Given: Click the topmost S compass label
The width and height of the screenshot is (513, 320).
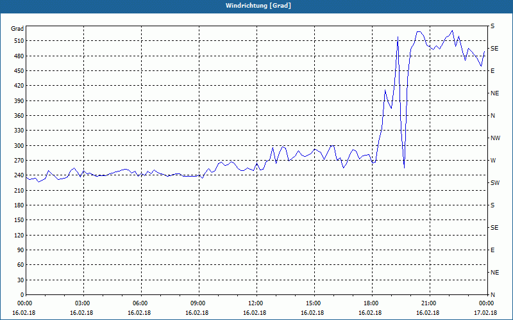Looking at the screenshot, I should pyautogui.click(x=492, y=26).
